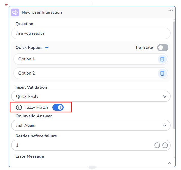Image resolution: width=181 pixels, height=170 pixels.
Task: Add a new quick reply with plus icon
Action: [47, 47]
